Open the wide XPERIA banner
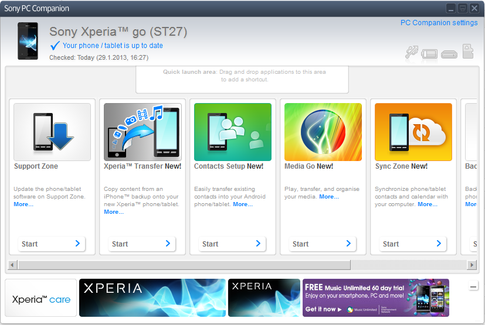 pos(152,298)
